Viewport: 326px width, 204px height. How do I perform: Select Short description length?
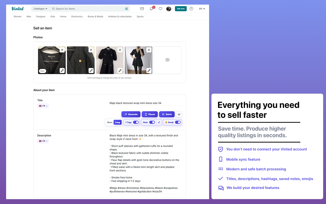(110, 122)
